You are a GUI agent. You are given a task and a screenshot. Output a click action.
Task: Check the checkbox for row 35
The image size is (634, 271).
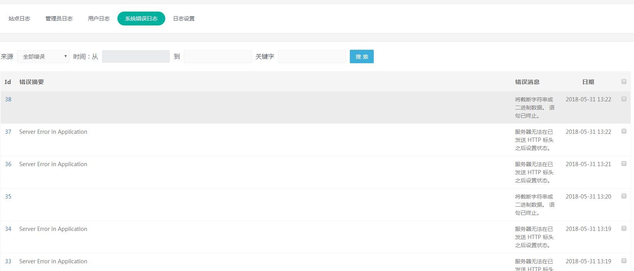(624, 196)
